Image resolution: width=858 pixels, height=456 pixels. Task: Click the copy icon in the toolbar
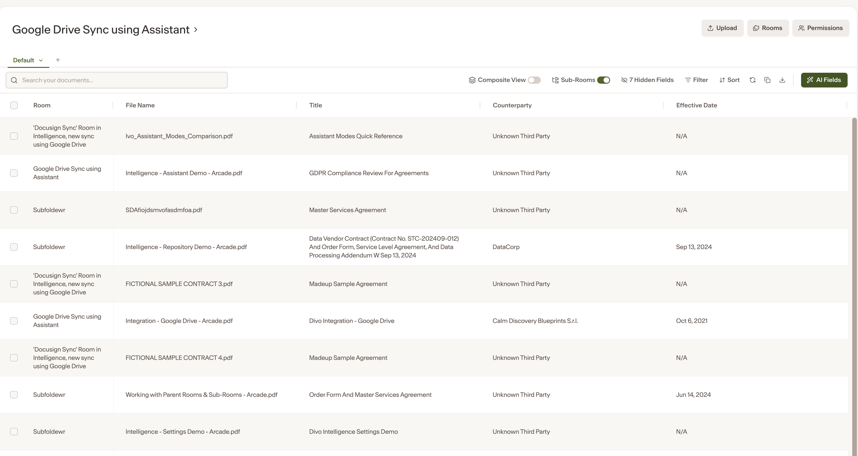(767, 80)
